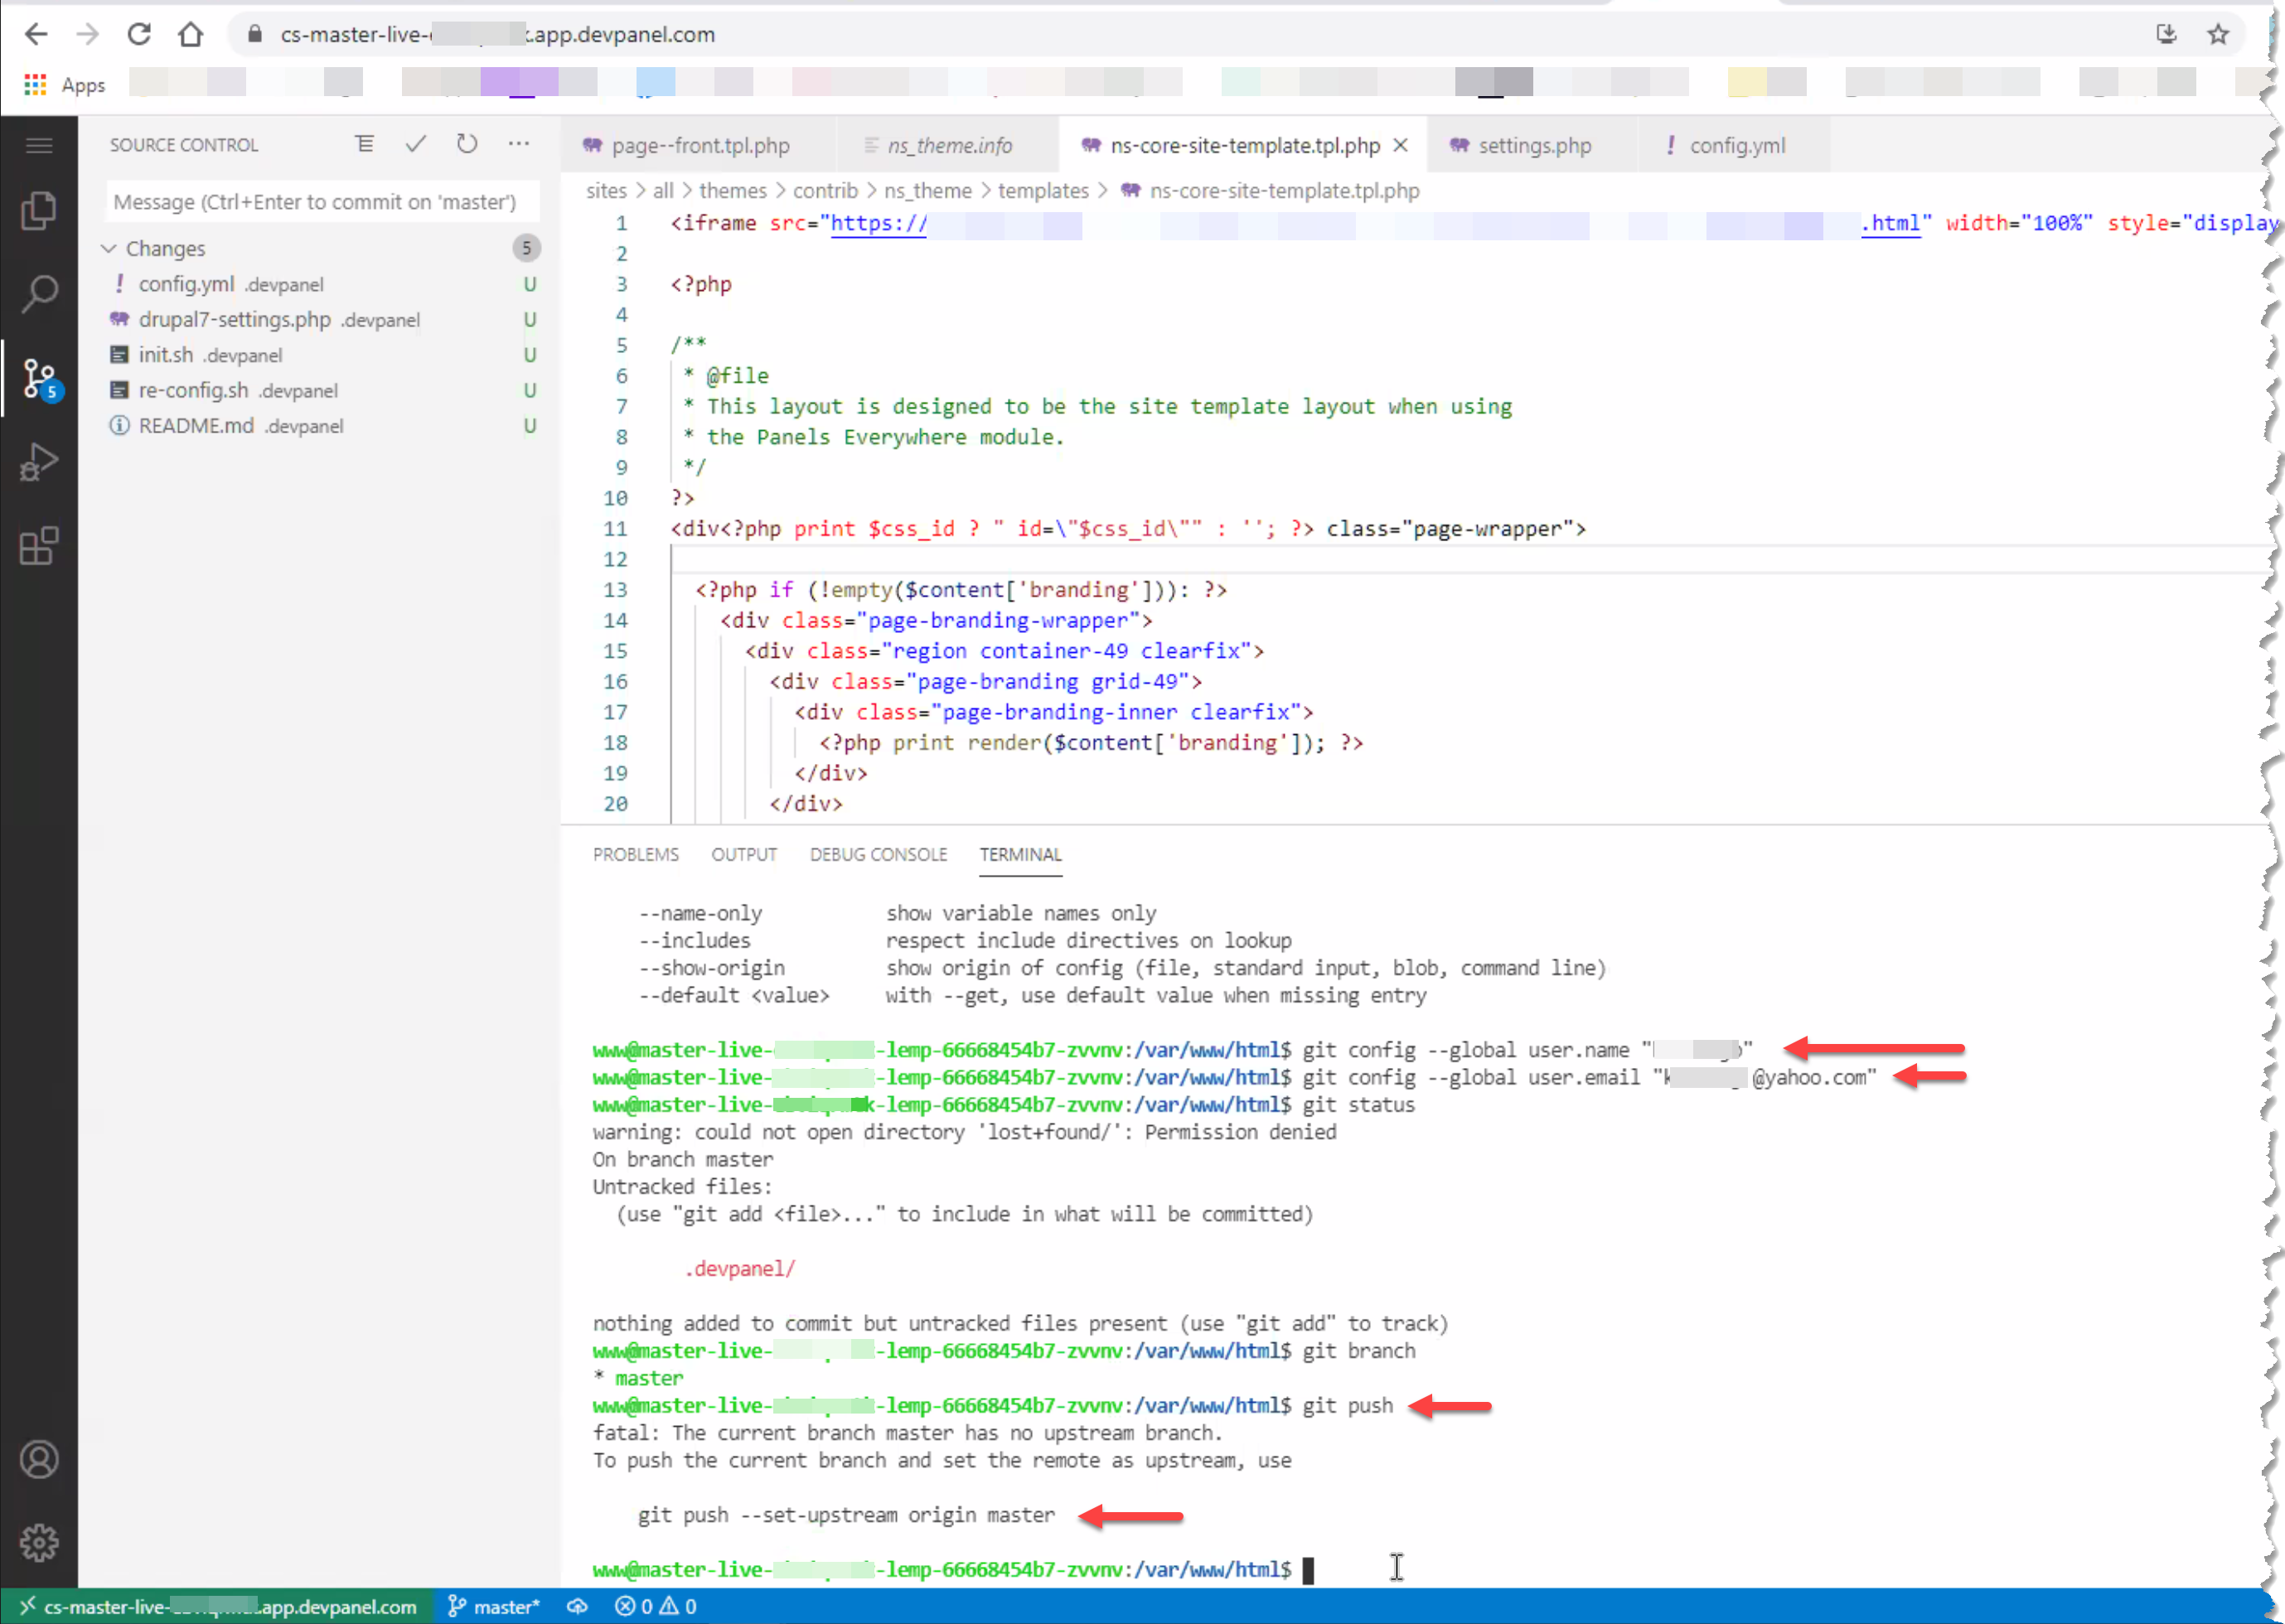Open the Extensions view
Image resolution: width=2285 pixels, height=1624 pixels.
pos(39,546)
